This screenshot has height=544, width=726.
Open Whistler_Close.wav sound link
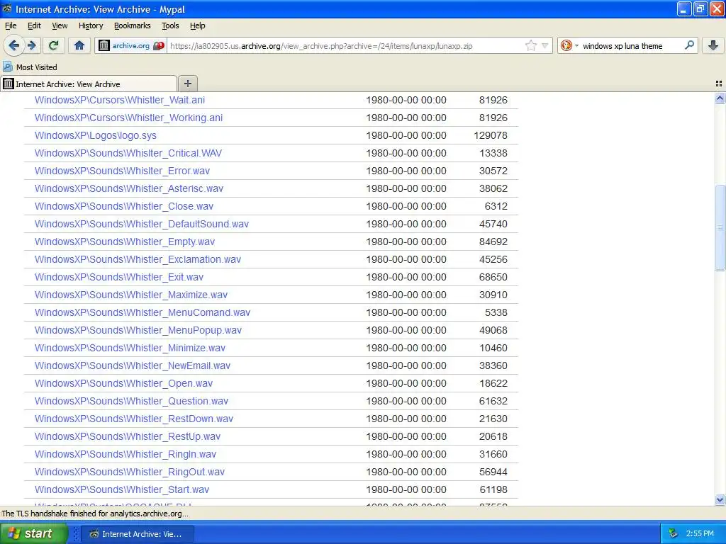[x=124, y=206]
